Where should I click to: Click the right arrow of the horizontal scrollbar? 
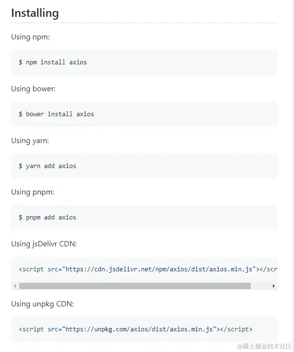click(274, 286)
